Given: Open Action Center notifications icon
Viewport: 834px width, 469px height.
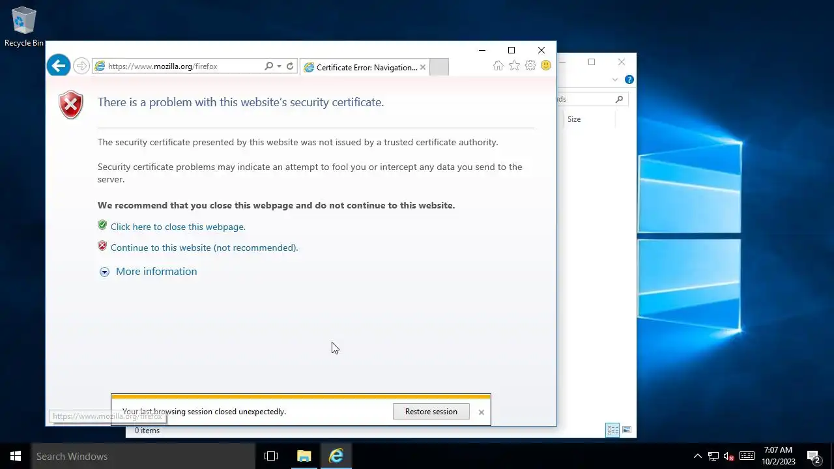Looking at the screenshot, I should (x=813, y=456).
